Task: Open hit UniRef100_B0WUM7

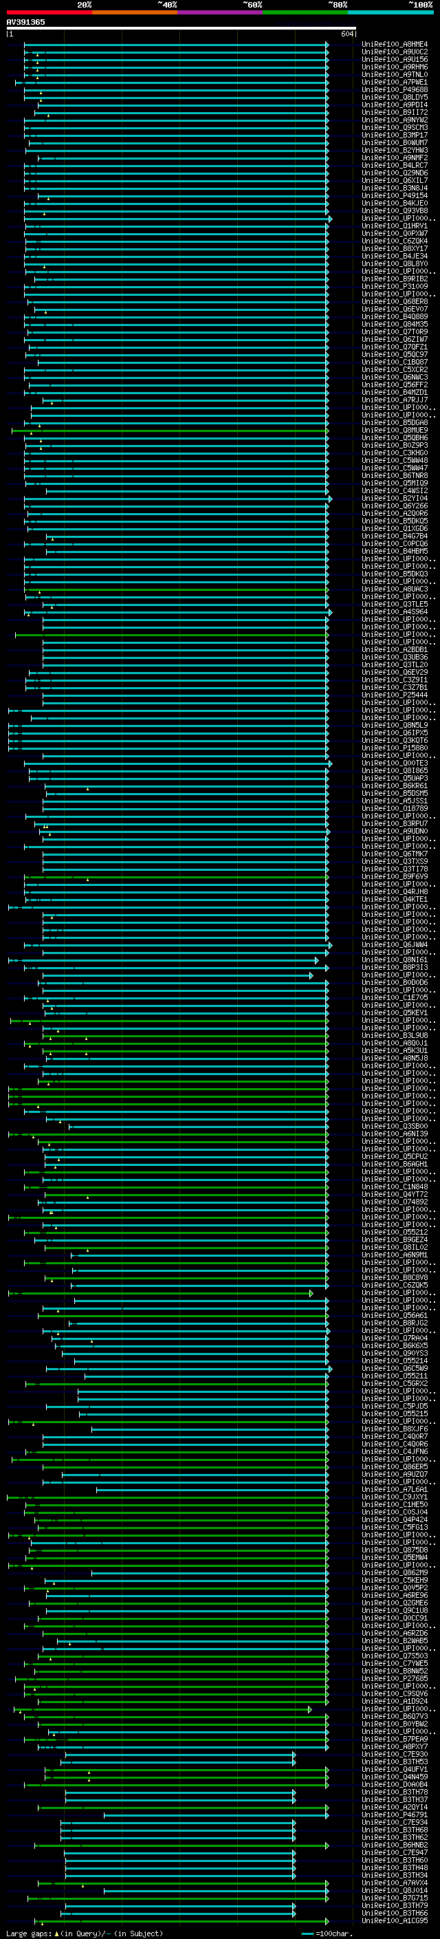Action: pos(395,142)
